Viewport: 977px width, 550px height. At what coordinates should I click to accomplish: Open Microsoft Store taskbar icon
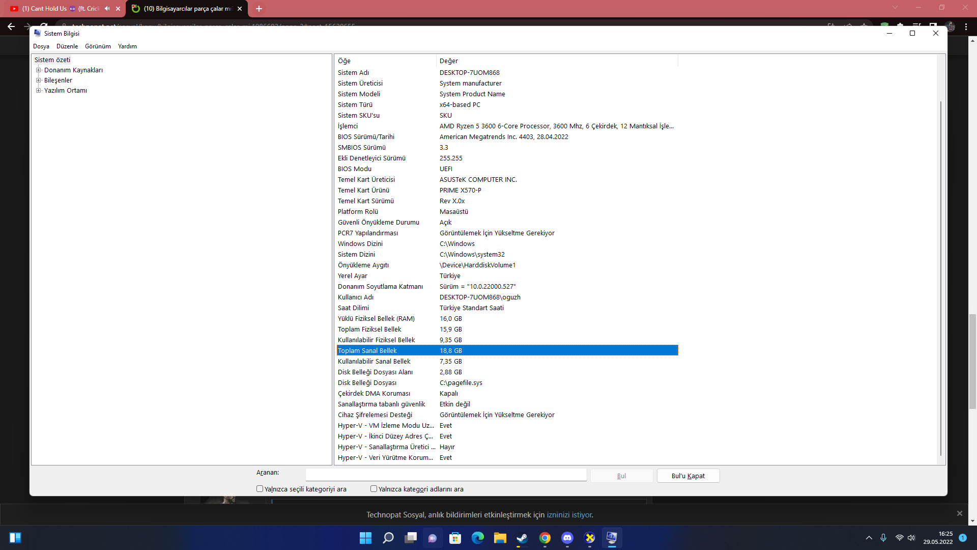455,538
